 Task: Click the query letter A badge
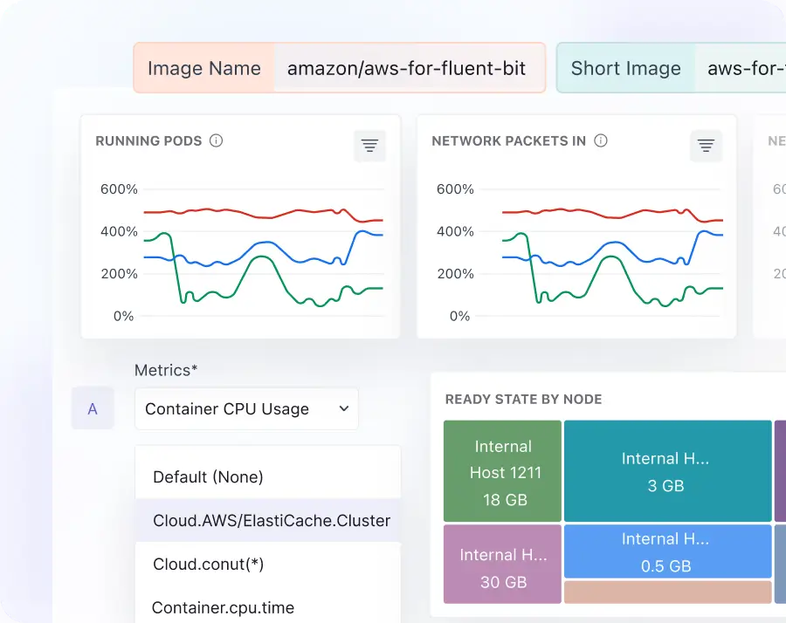pos(93,408)
